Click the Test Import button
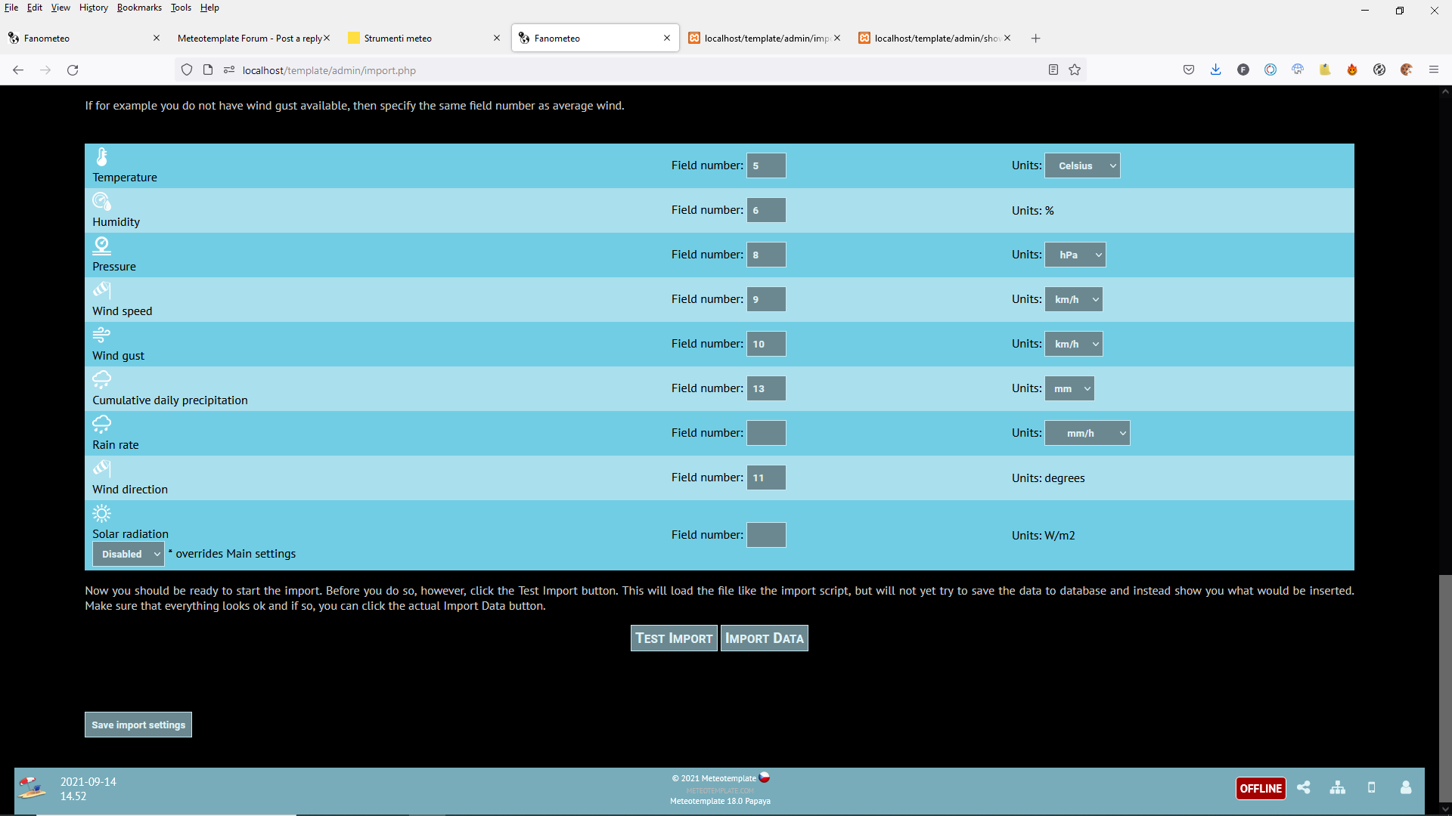The image size is (1452, 816). 674,638
